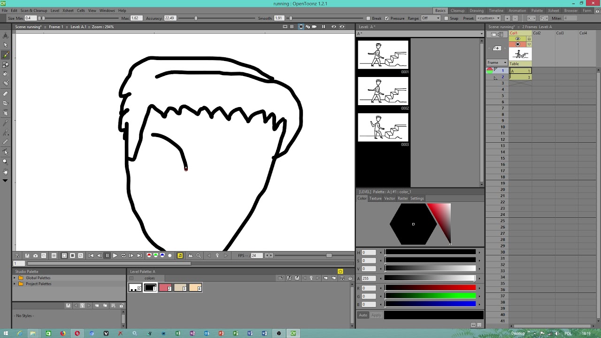Select the Tape tool
Screen dimensions: 601x338
(x=5, y=103)
